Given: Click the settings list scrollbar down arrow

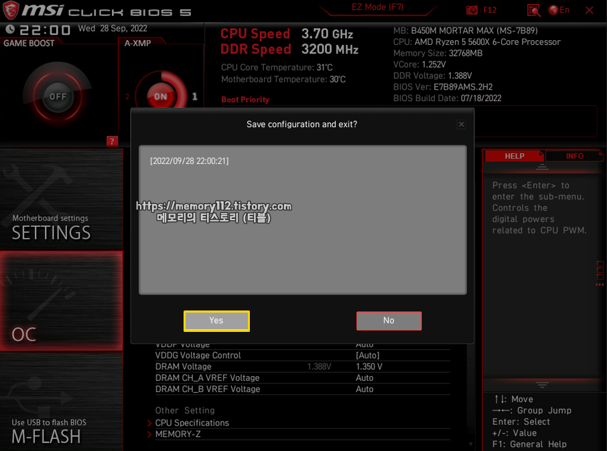Looking at the screenshot, I should pos(471,444).
